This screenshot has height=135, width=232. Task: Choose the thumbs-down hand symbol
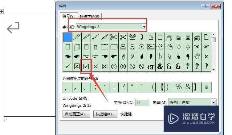click(x=188, y=47)
